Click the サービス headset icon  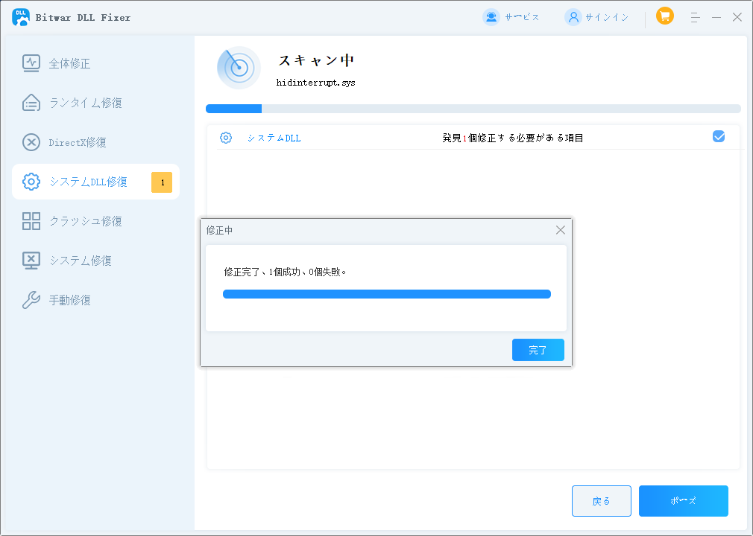[x=491, y=17]
